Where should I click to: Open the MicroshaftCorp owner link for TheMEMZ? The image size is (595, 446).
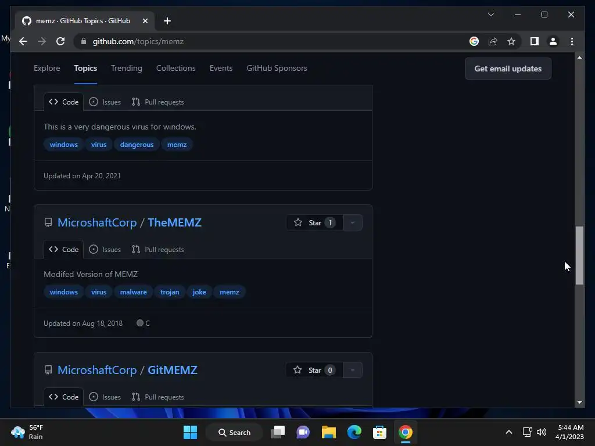point(97,222)
